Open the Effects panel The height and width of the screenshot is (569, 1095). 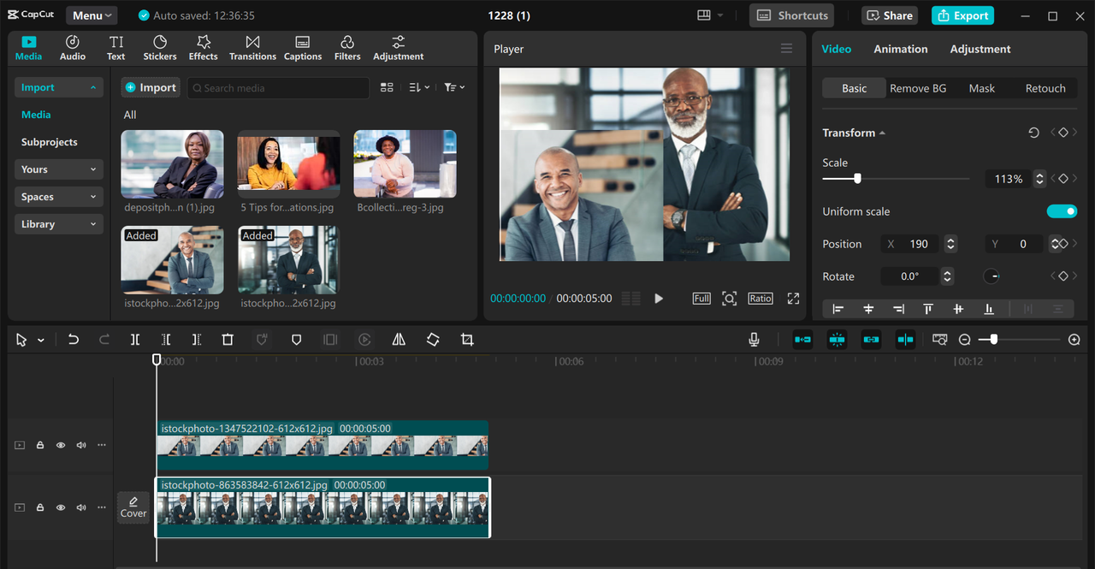click(x=203, y=47)
